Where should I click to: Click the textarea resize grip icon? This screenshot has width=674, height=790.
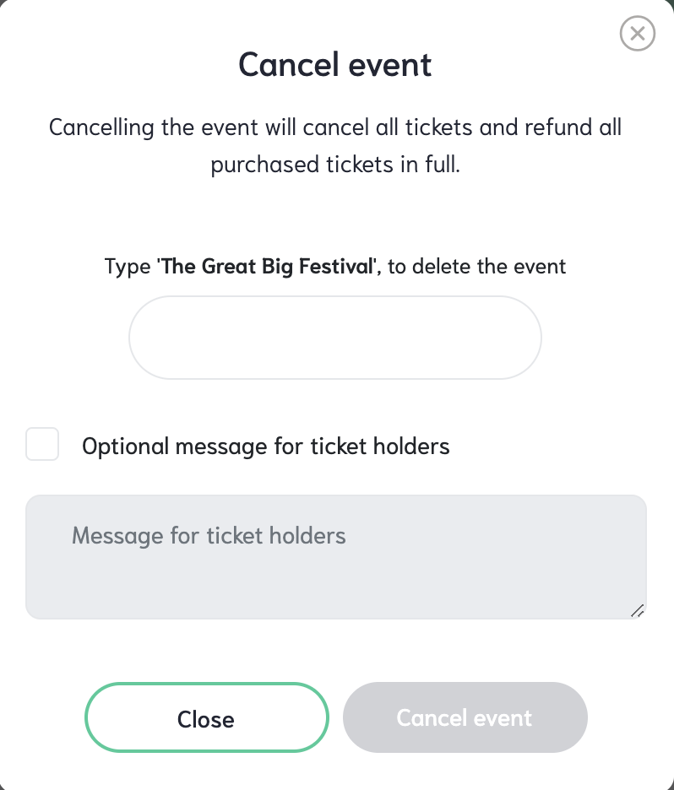click(x=638, y=610)
